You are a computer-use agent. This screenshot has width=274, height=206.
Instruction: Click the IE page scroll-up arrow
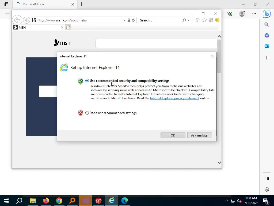tap(219, 36)
